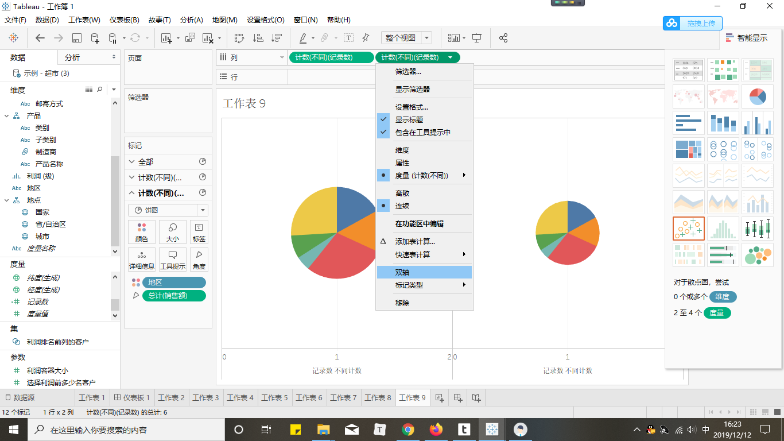This screenshot has width=784, height=441.
Task: Switch to the 仪表板 1 tab
Action: (x=132, y=397)
